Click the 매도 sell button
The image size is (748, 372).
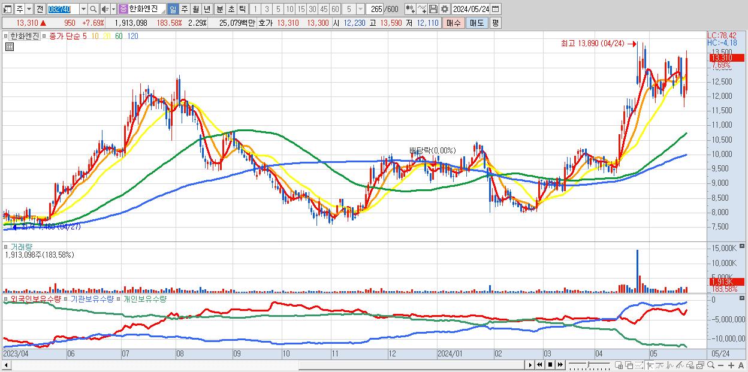pyautogui.click(x=476, y=23)
